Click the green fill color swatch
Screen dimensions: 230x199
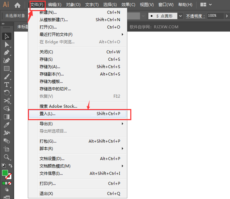point(5,173)
